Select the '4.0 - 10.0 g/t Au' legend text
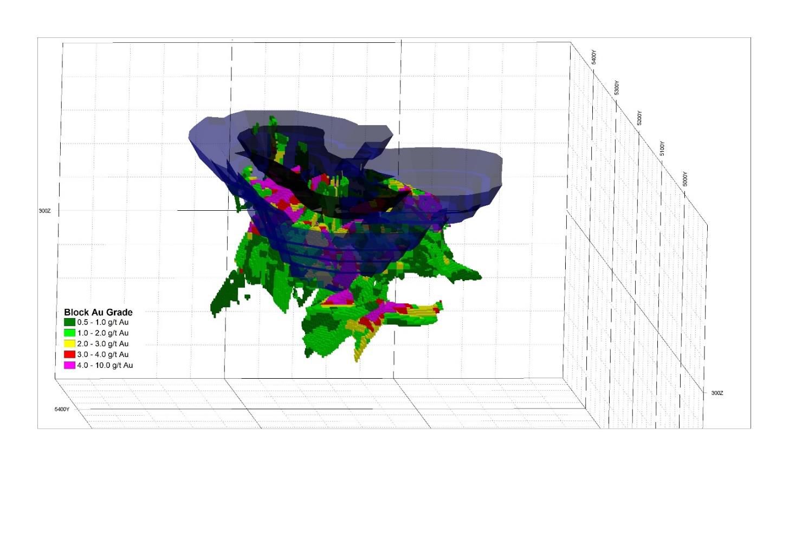789x557 pixels. tap(105, 365)
